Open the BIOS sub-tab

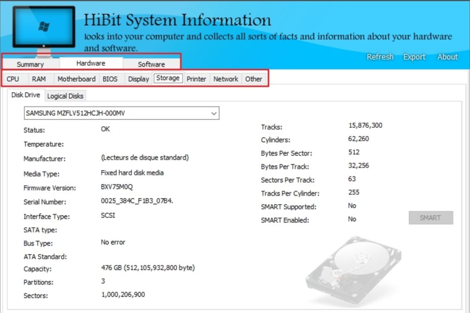tap(110, 79)
